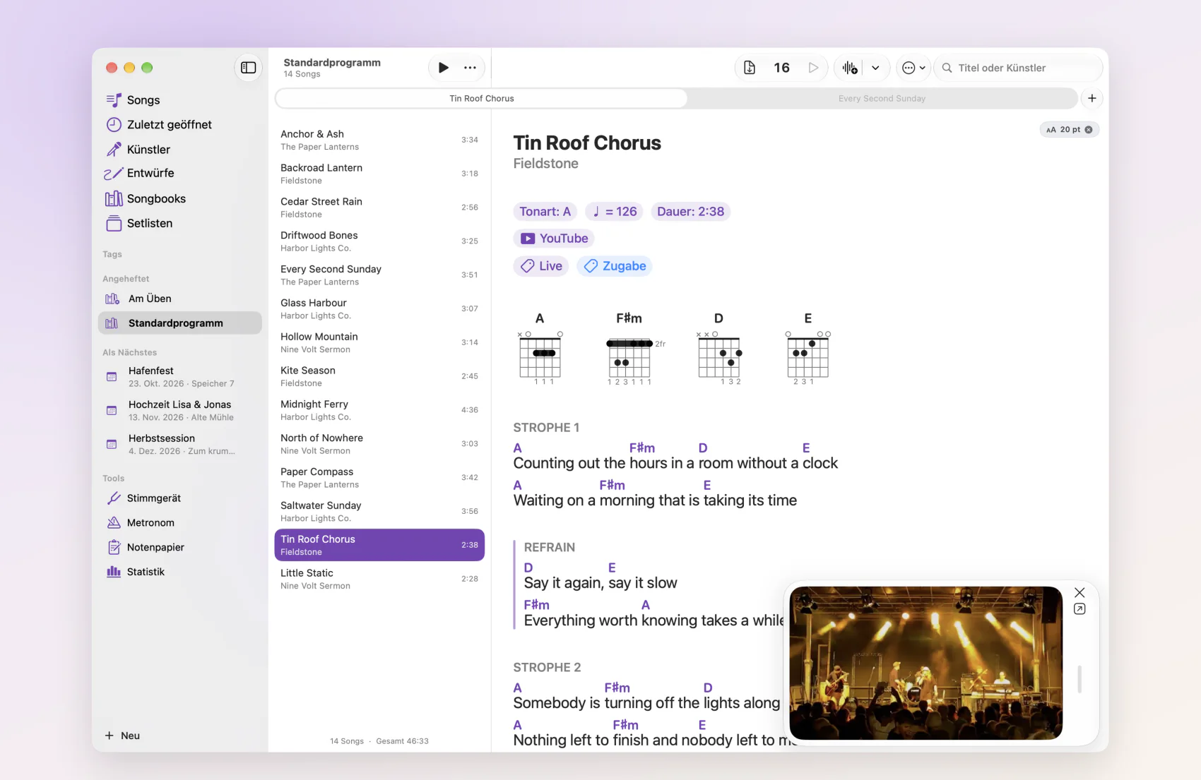1201x780 pixels.
Task: Select Kite Season song
Action: [x=379, y=376]
